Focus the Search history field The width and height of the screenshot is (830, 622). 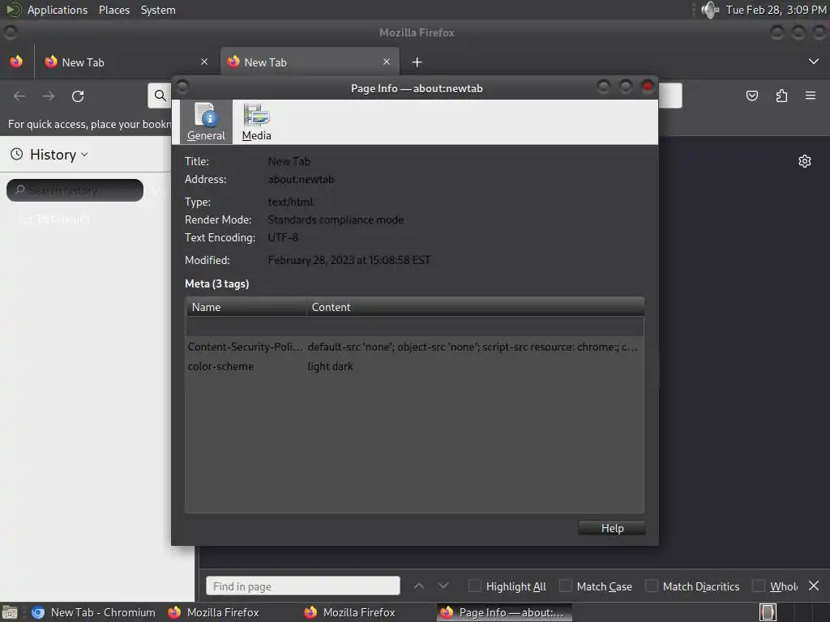click(x=75, y=190)
